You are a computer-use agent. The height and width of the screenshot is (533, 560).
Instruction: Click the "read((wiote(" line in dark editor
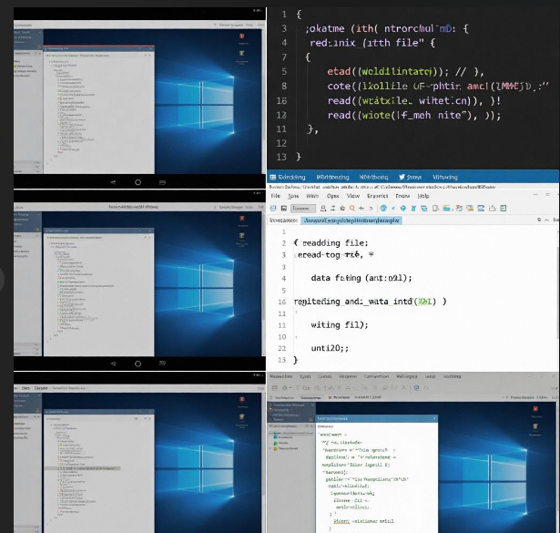pos(414,115)
